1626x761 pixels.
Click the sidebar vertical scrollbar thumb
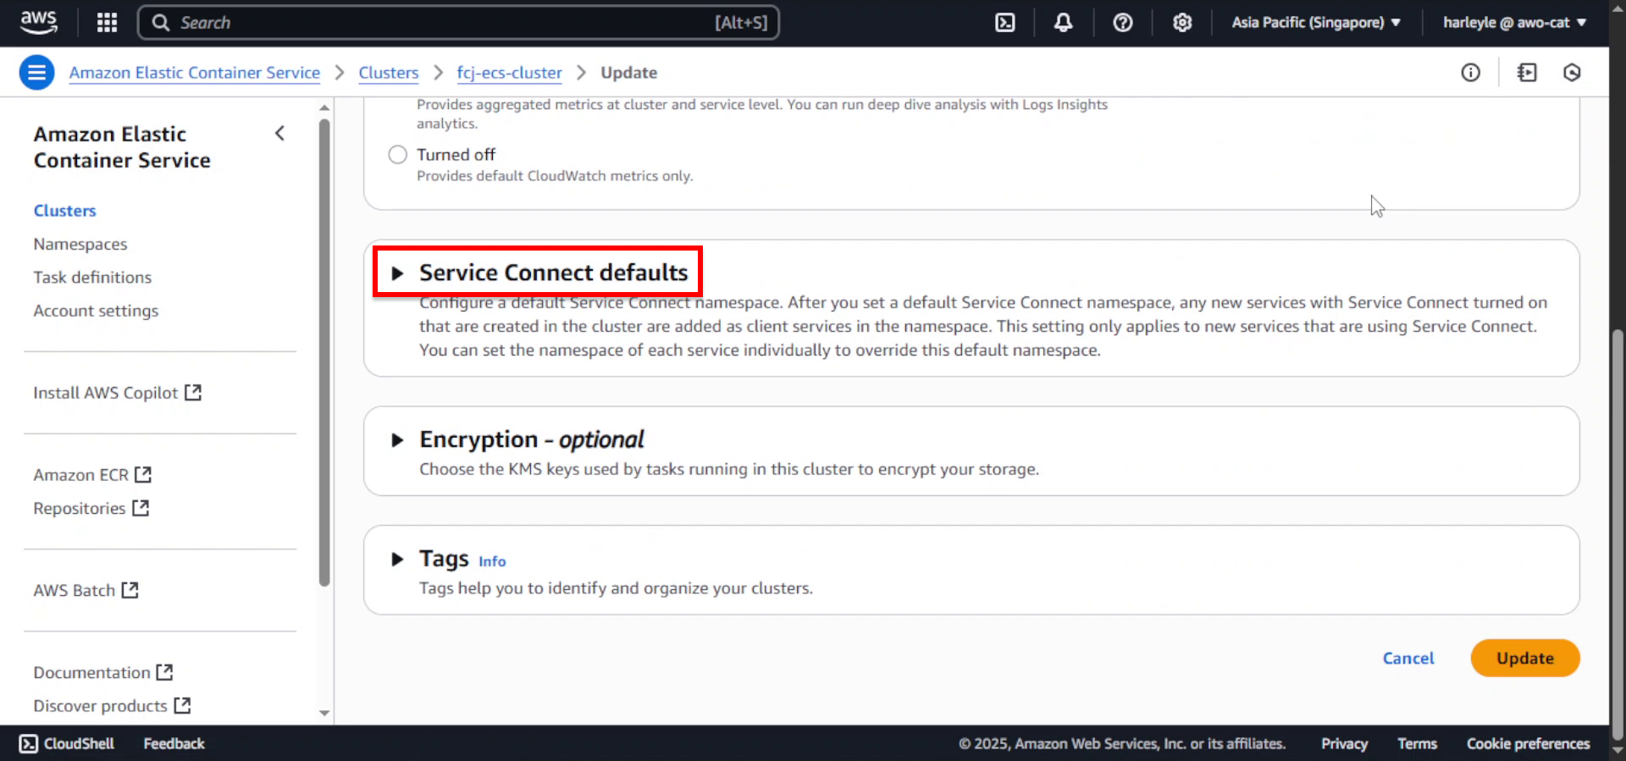pyautogui.click(x=324, y=352)
